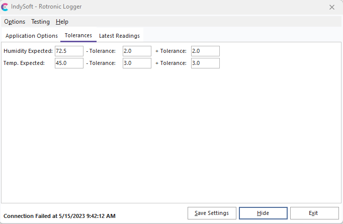Viewport: 343px width, 224px height.
Task: Click the Exit button
Action: [314, 213]
